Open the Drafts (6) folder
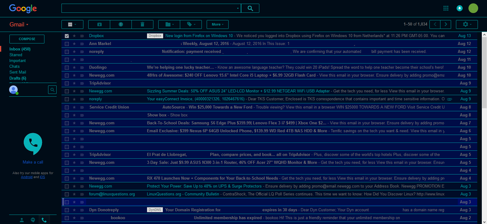Image resolution: width=487 pixels, height=224 pixels. tap(18, 78)
